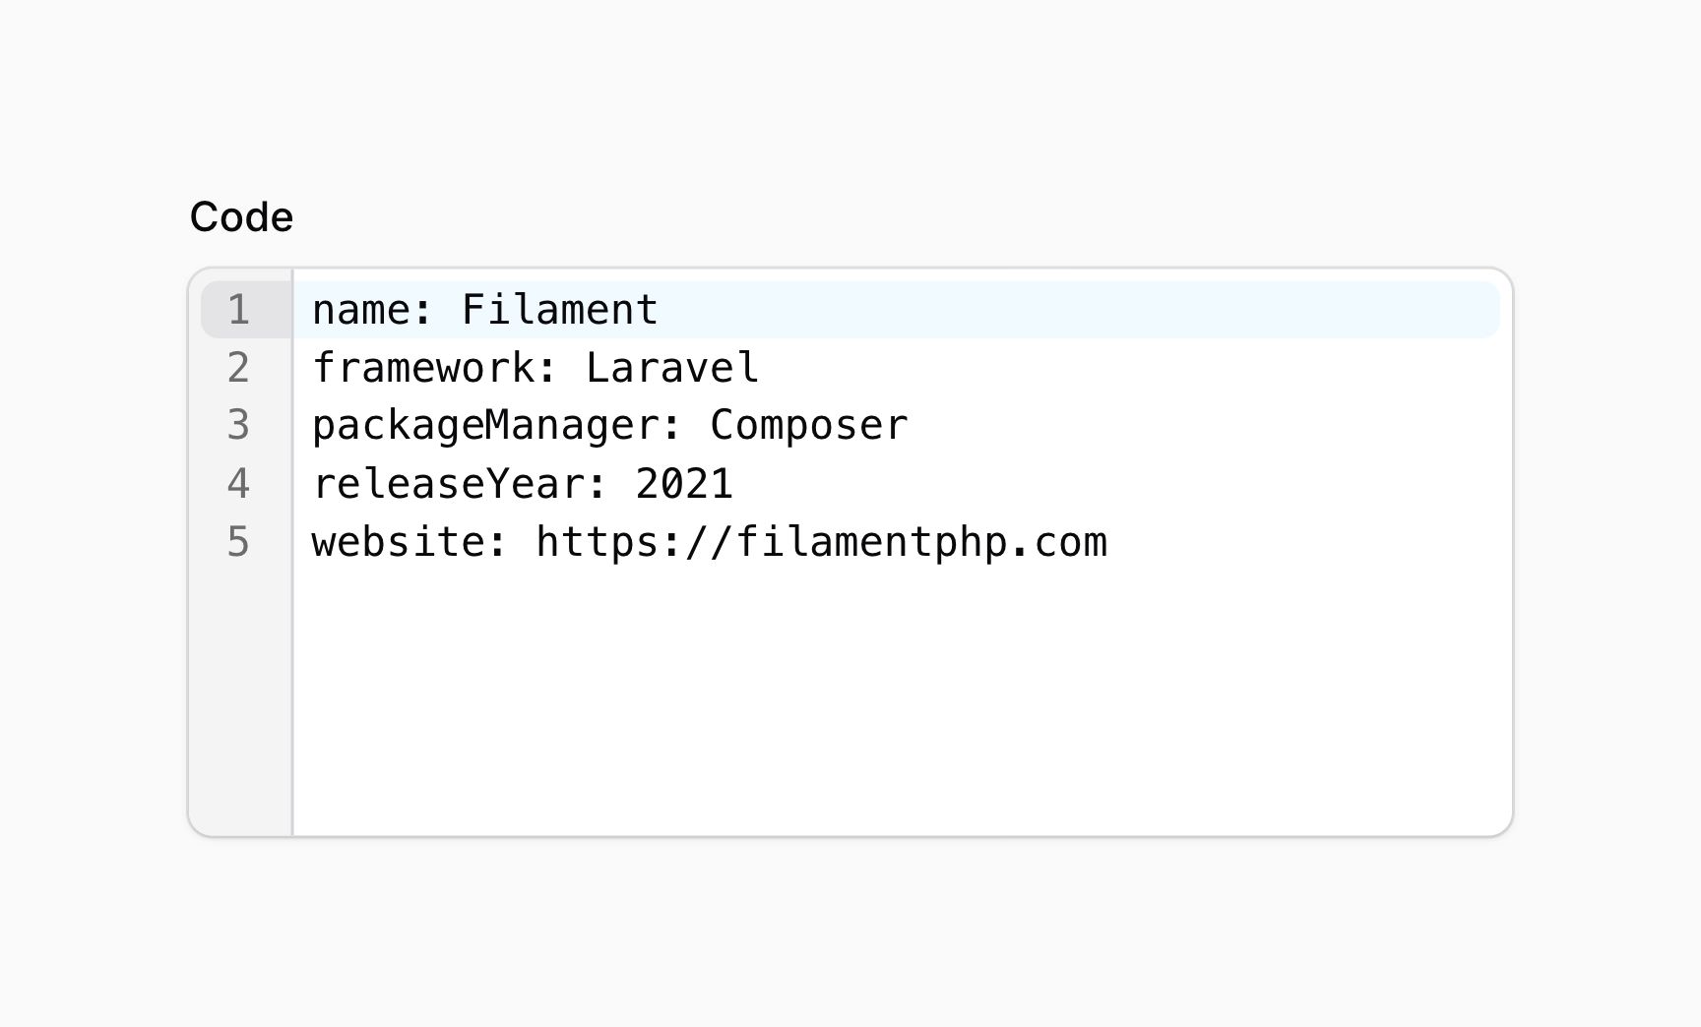
Task: Click line number 4 in the gutter
Action: (x=239, y=483)
